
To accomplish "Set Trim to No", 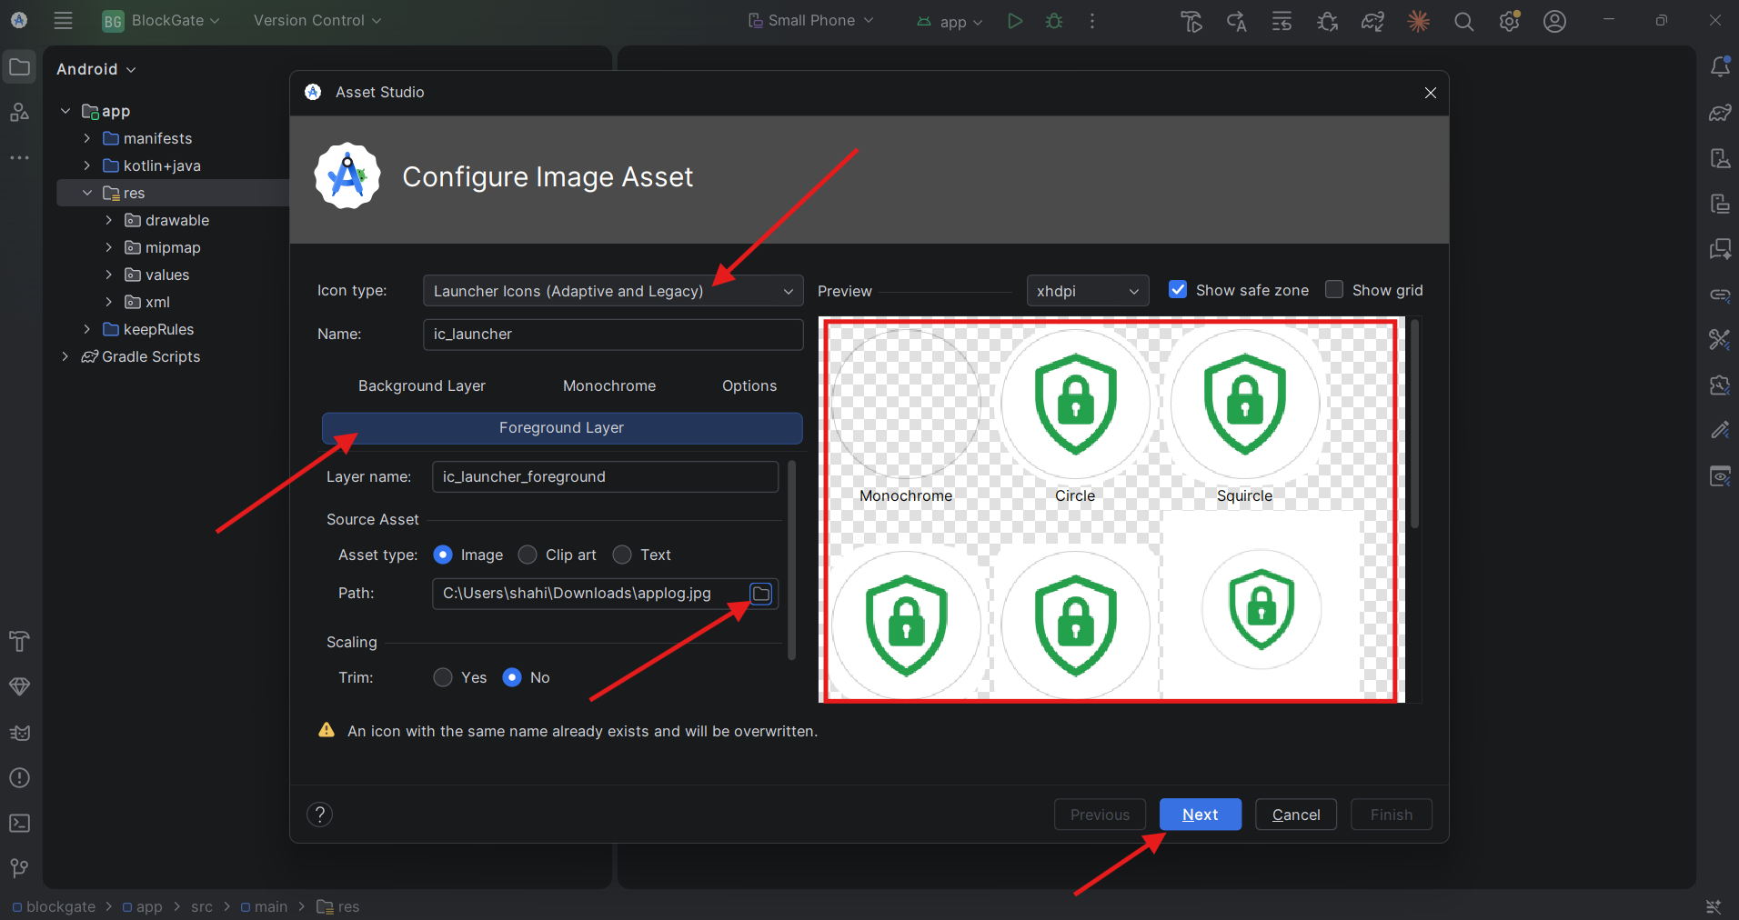I will pyautogui.click(x=512, y=677).
